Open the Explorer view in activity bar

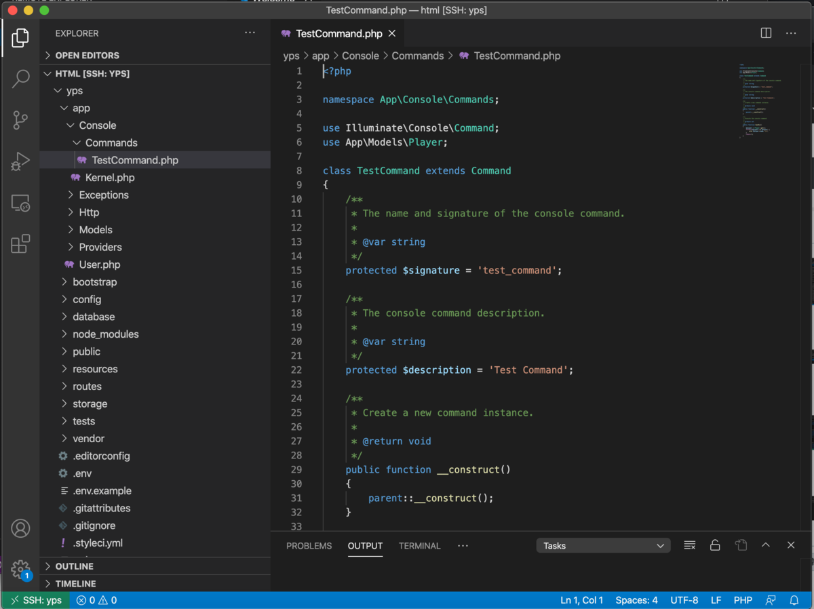click(20, 37)
